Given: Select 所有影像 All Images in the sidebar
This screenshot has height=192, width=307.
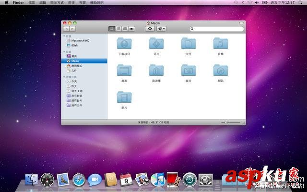Looking at the screenshot, I should (84, 96).
